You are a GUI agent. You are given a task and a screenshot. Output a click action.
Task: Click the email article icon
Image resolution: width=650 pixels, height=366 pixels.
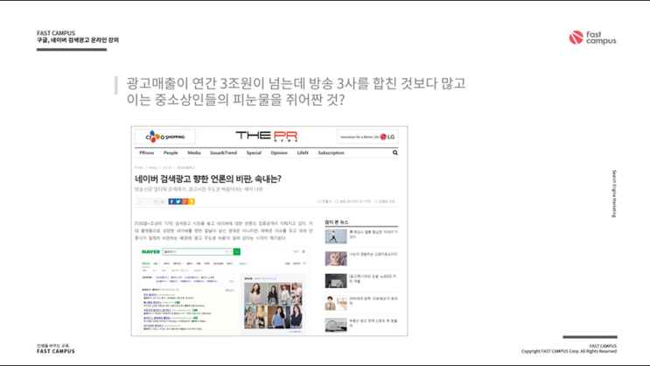156,201
